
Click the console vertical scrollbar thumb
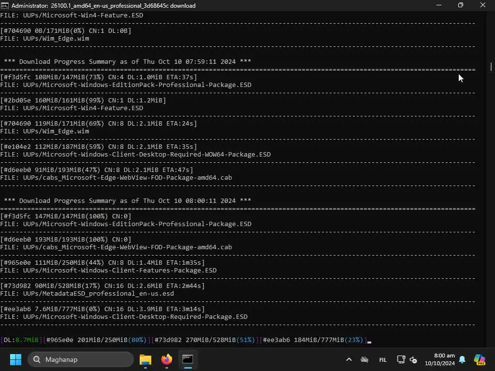(x=491, y=67)
